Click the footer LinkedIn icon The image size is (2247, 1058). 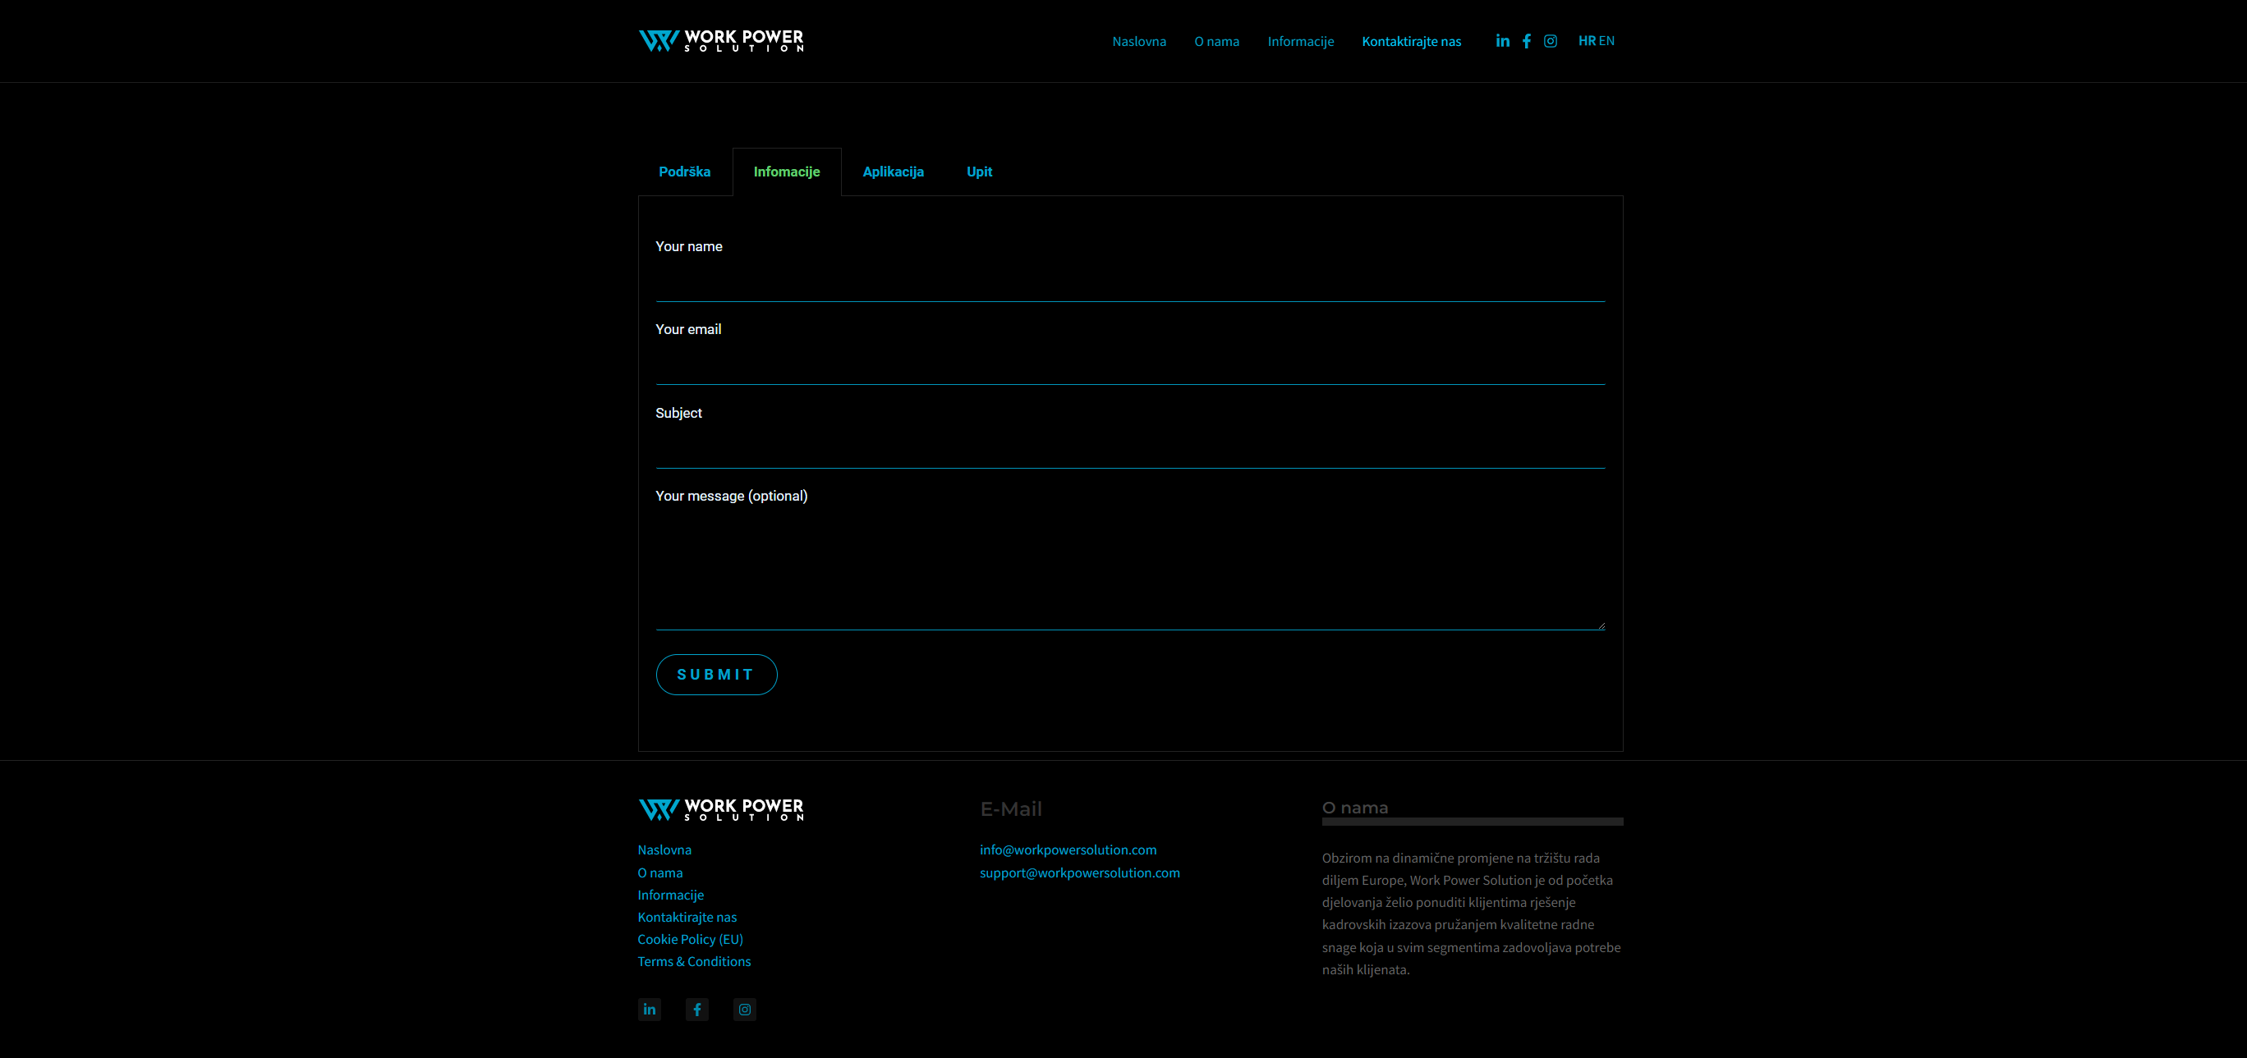pyautogui.click(x=649, y=1010)
